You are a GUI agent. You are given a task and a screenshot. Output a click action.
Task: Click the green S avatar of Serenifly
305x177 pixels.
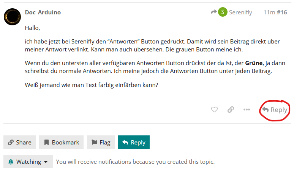click(223, 12)
